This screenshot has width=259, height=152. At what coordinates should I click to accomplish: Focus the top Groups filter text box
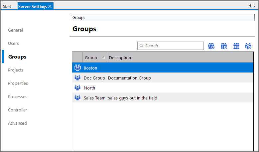[x=163, y=18]
